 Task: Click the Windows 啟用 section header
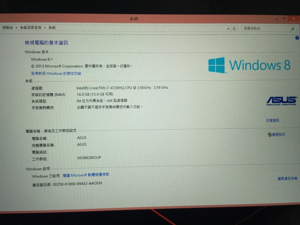38,169
